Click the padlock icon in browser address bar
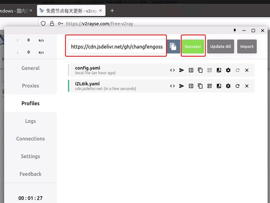Image resolution: width=270 pixels, height=203 pixels. pos(52,24)
